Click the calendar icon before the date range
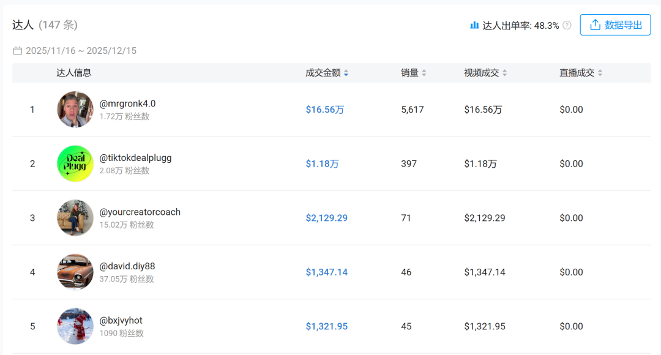Viewport: 661px width, 355px height. 18,51
